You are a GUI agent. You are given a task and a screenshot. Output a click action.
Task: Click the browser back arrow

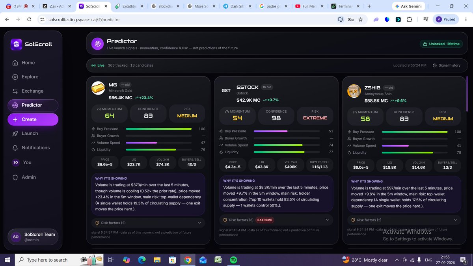click(7, 19)
